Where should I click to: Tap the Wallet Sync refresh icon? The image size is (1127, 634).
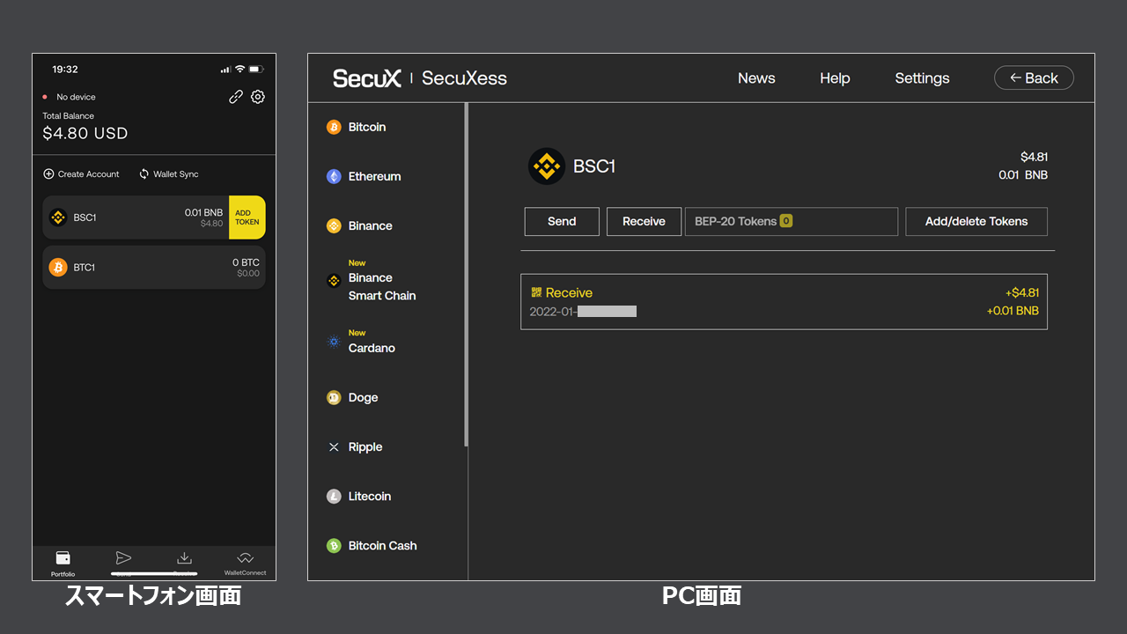(x=144, y=174)
